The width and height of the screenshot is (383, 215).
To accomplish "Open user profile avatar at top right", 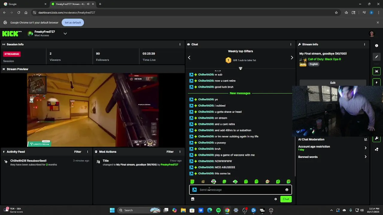I will (x=372, y=34).
